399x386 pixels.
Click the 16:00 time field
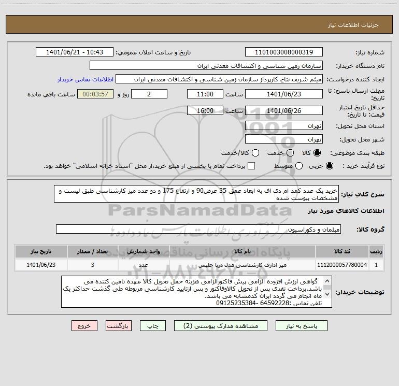205,110
